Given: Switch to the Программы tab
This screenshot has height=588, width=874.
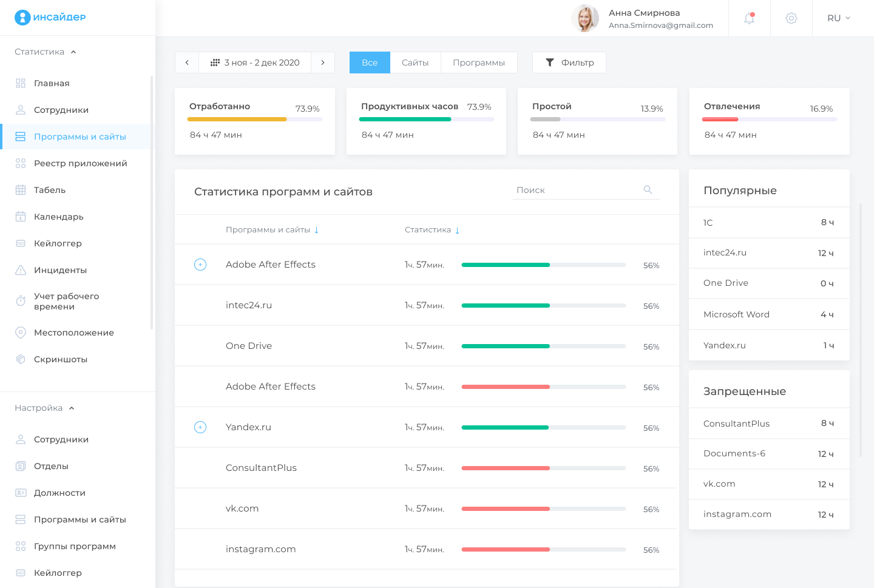Looking at the screenshot, I should pos(479,63).
